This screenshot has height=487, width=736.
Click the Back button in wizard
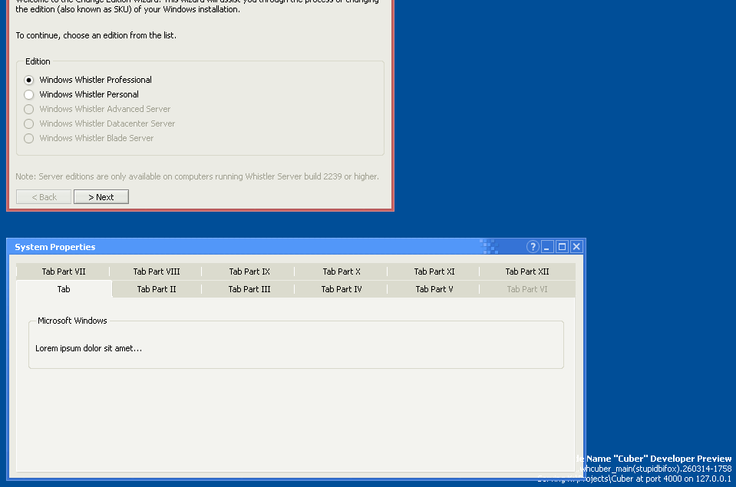point(44,197)
